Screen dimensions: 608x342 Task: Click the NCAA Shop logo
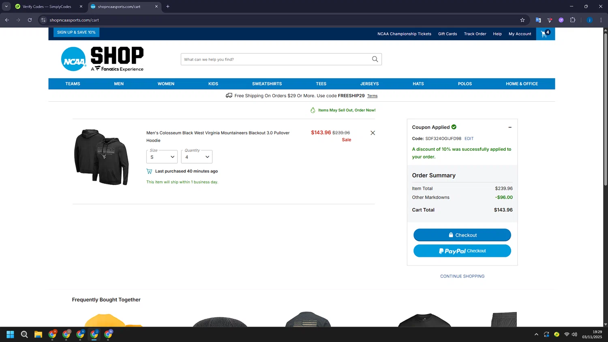pos(102,59)
